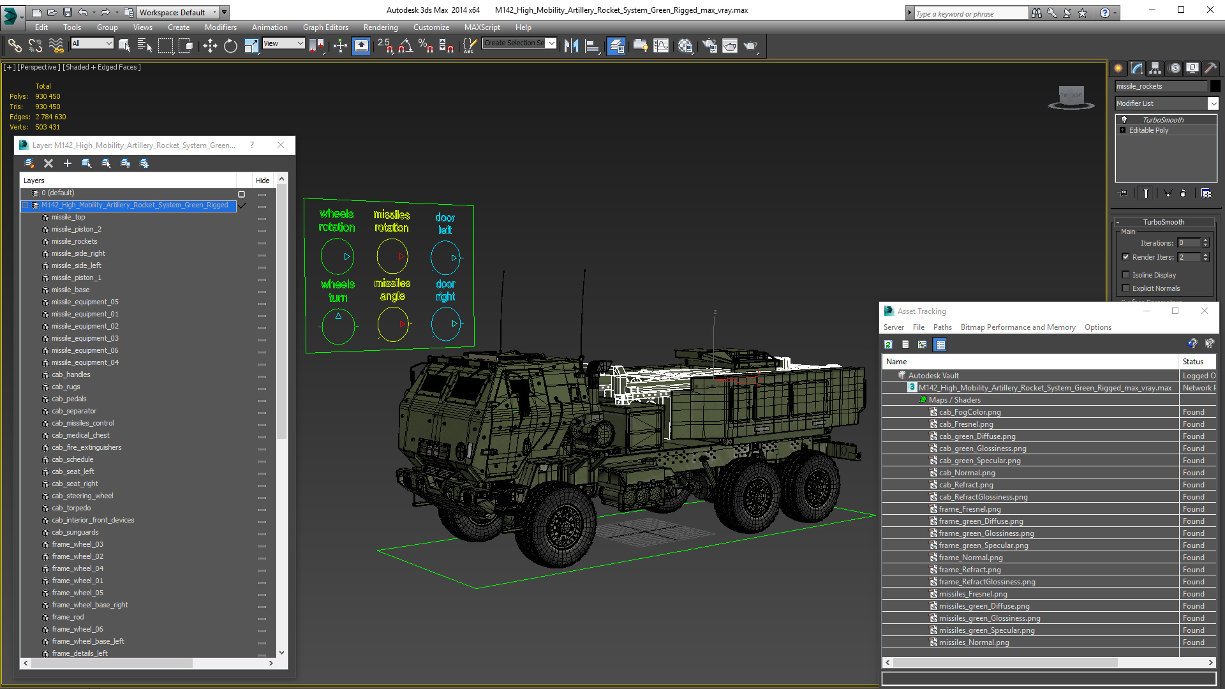Open the Curve Editor
Screen dimensions: 1225x689
click(x=662, y=45)
